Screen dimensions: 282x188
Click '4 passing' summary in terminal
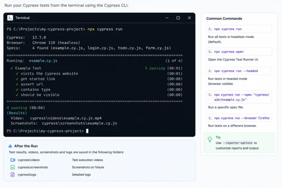17,108
